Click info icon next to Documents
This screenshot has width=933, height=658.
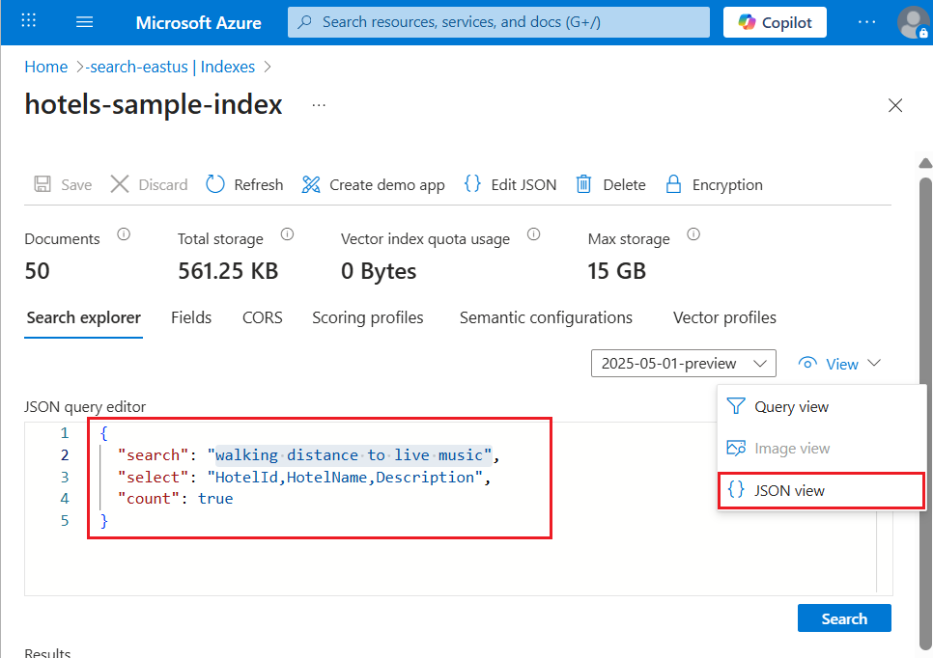[x=124, y=234]
